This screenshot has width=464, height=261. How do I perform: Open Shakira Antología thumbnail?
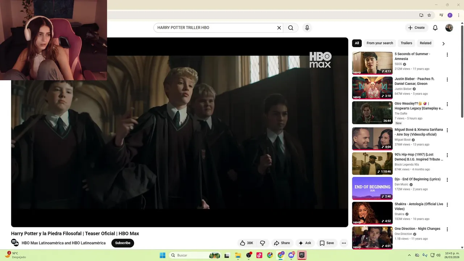click(372, 213)
